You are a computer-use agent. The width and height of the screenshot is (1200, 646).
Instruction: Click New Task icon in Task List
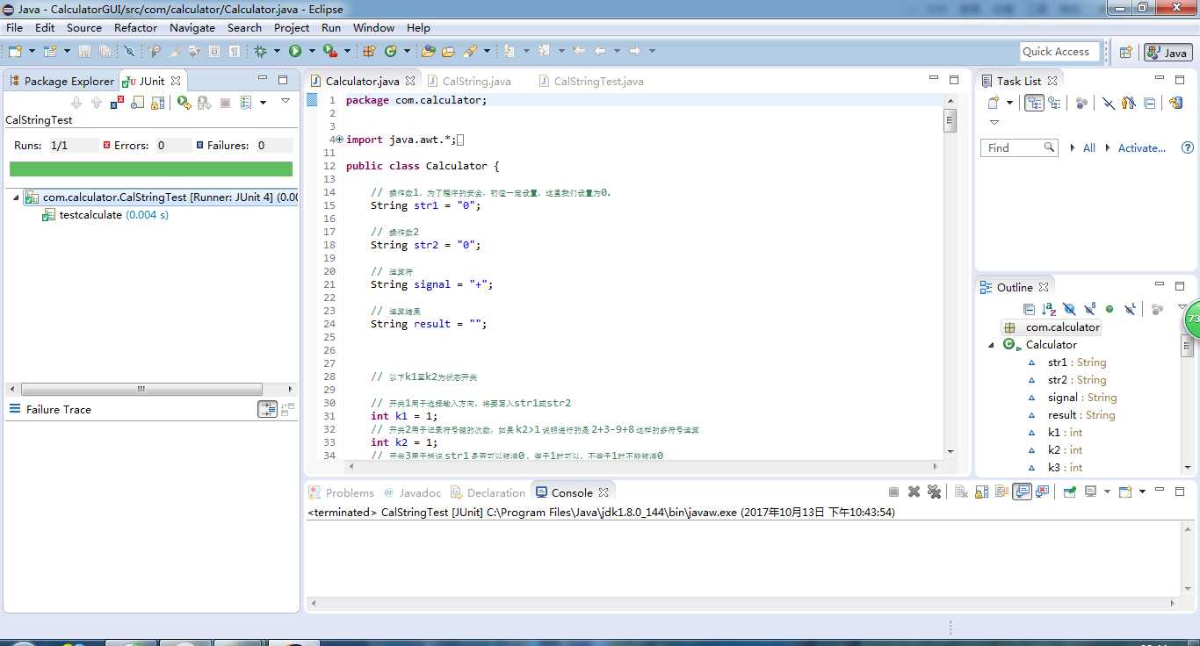tap(994, 103)
